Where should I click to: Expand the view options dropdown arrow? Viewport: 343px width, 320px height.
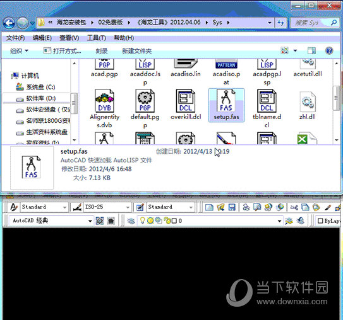(x=295, y=51)
